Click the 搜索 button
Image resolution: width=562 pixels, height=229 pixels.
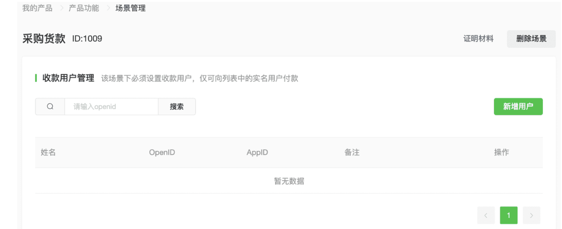[x=177, y=107]
